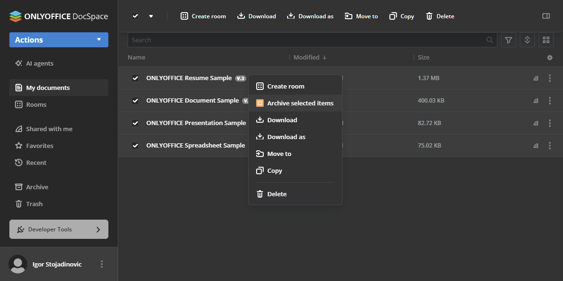563x281 pixels.
Task: Open Shared with me section
Action: [x=59, y=129]
